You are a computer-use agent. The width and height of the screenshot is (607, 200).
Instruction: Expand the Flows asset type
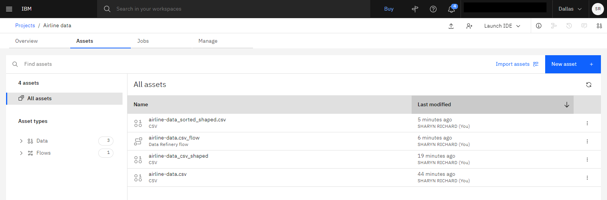click(x=21, y=153)
